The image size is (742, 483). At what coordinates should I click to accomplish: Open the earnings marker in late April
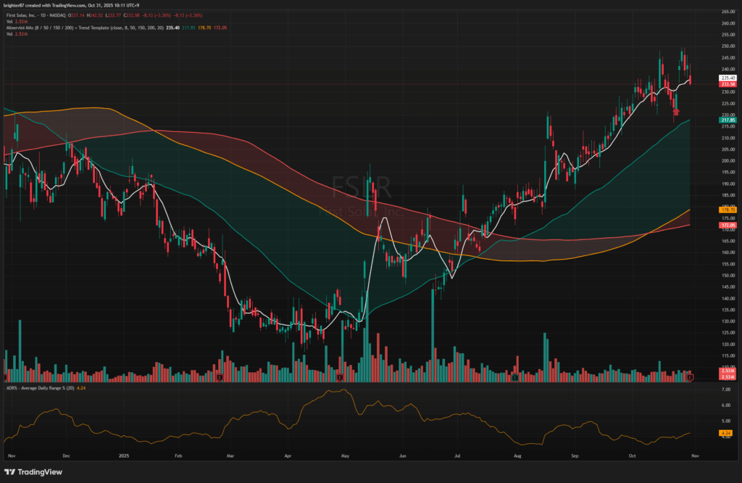point(340,377)
